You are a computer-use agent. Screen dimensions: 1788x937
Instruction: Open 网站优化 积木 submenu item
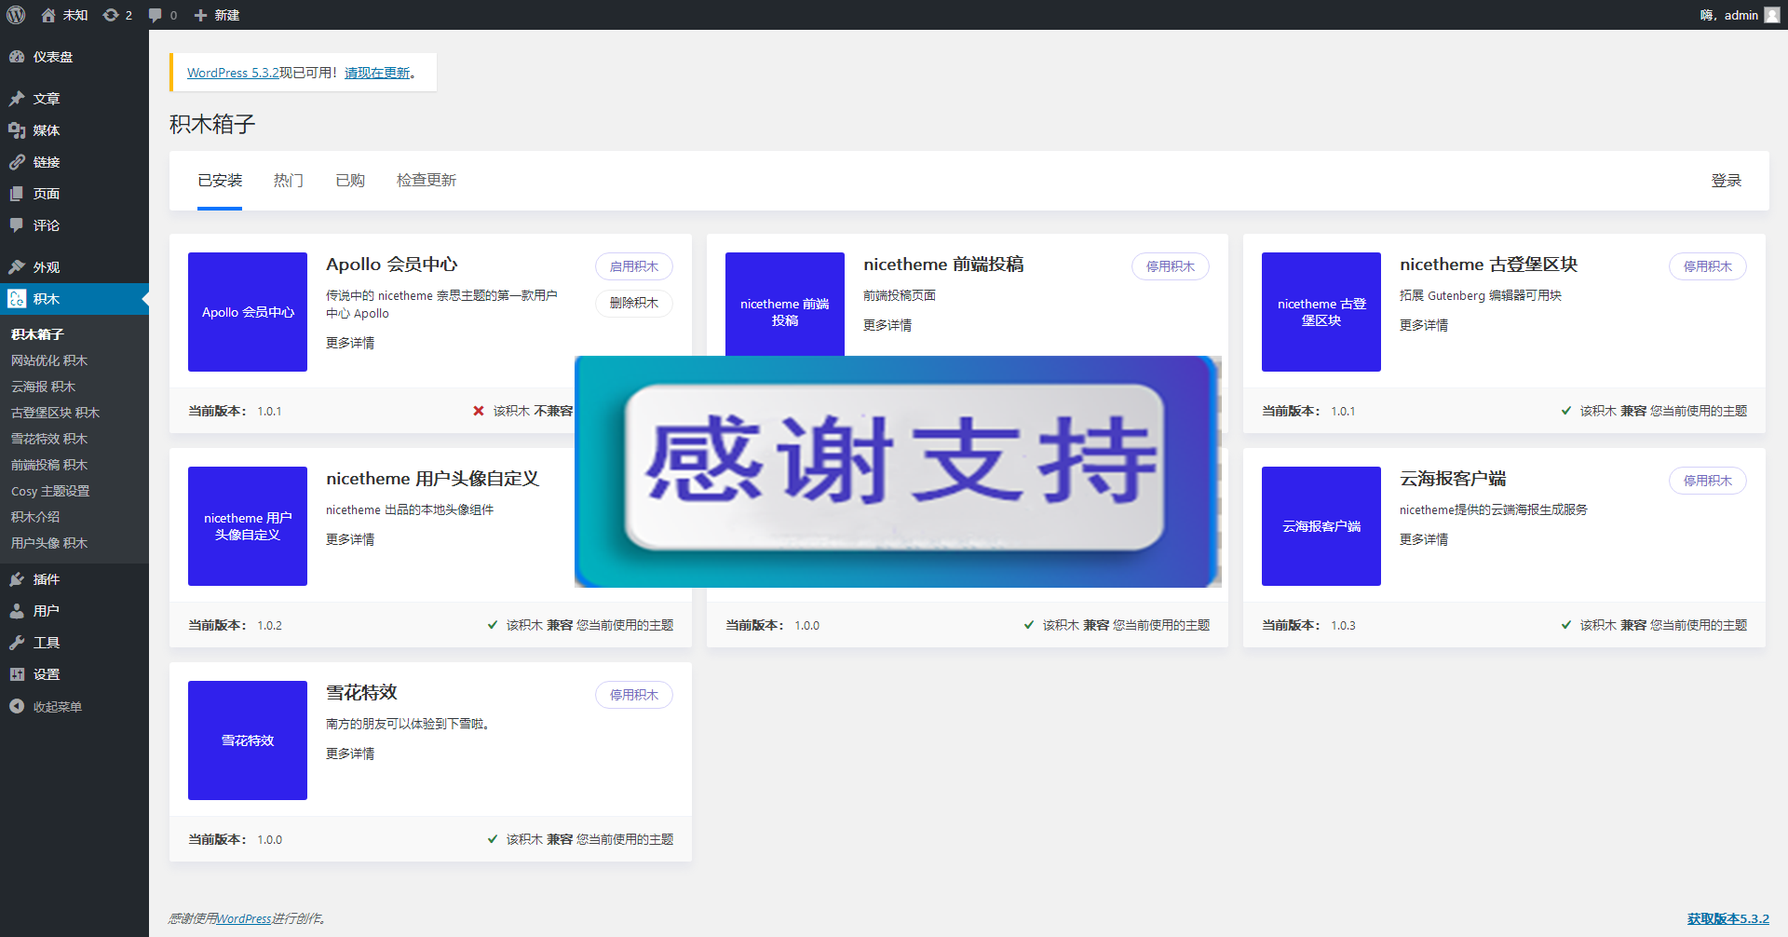(49, 360)
